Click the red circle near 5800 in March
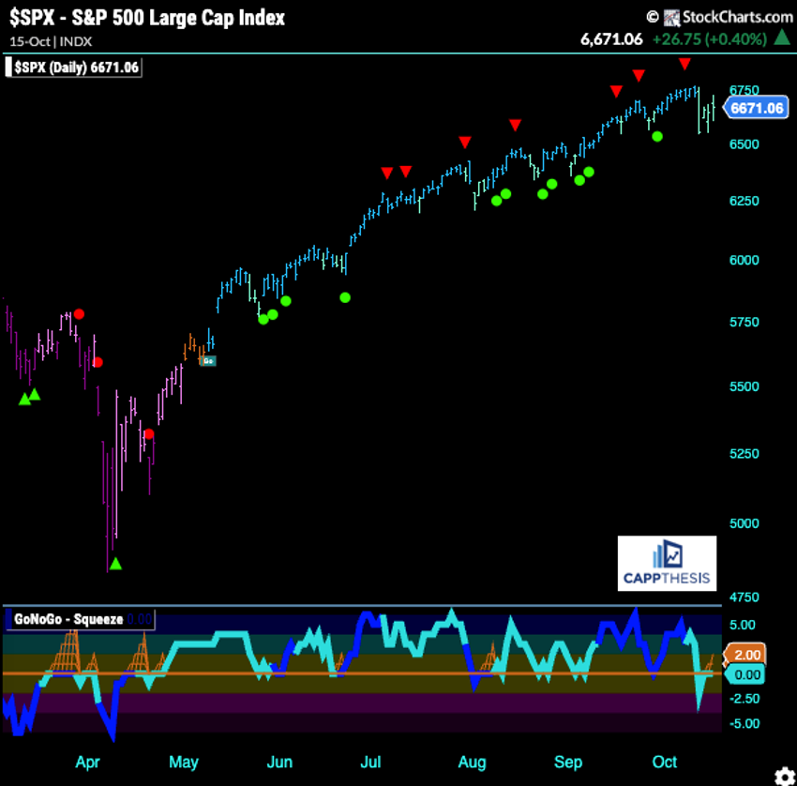 point(80,314)
